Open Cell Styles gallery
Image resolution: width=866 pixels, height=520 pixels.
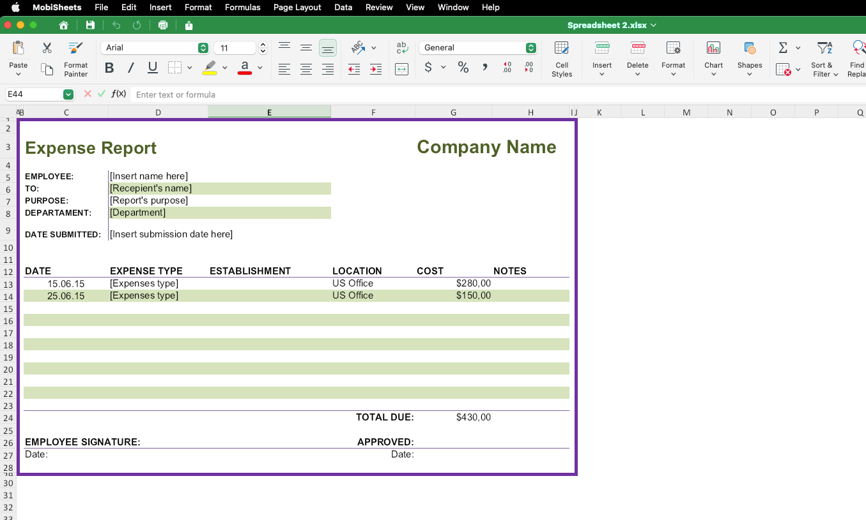562,60
